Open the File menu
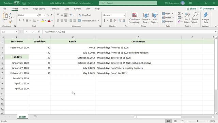 click(4, 9)
